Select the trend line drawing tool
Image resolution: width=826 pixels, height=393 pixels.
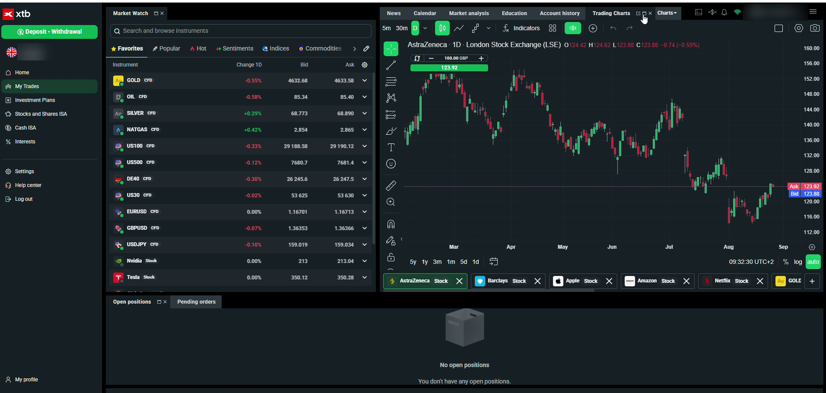coord(391,65)
